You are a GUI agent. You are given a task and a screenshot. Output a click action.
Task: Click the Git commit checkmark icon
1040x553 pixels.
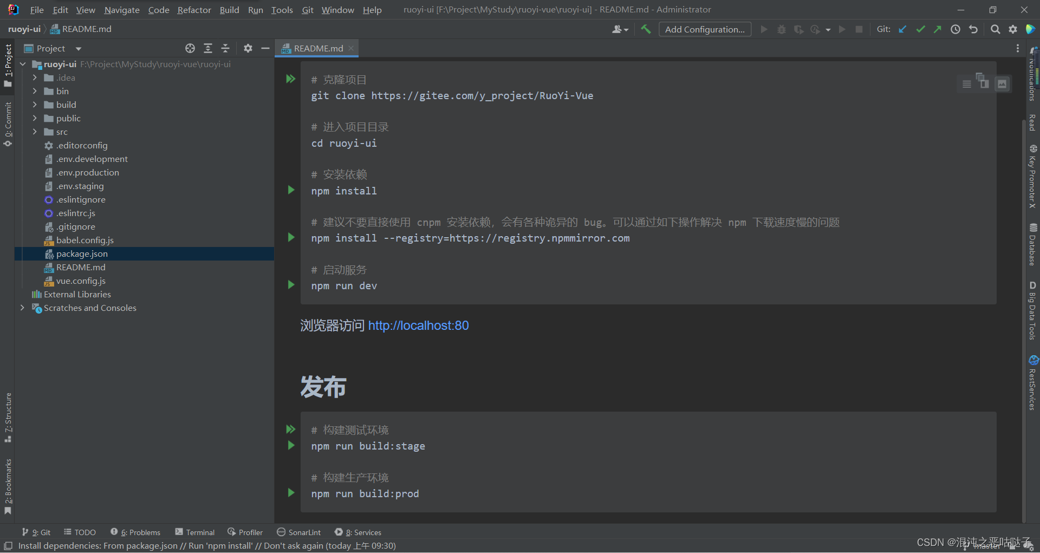(x=920, y=29)
